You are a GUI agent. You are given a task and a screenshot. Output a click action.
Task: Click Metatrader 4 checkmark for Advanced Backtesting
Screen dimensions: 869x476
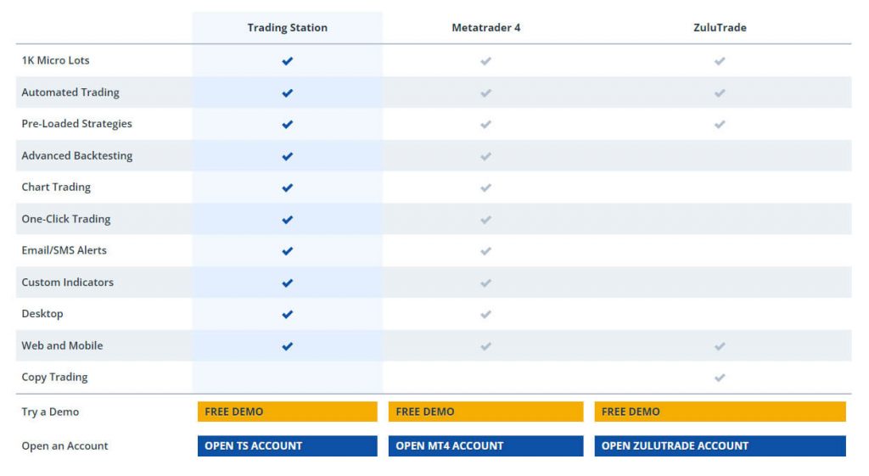coord(485,157)
